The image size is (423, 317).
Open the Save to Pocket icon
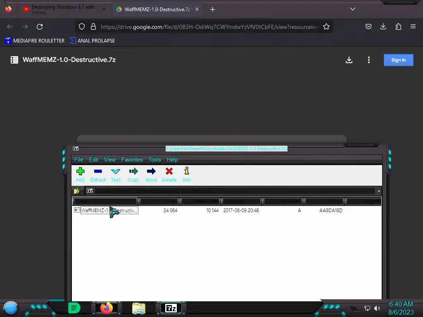click(x=368, y=26)
